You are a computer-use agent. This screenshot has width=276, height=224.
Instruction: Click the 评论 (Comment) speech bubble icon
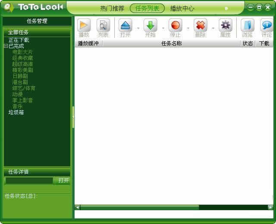pos(267,25)
